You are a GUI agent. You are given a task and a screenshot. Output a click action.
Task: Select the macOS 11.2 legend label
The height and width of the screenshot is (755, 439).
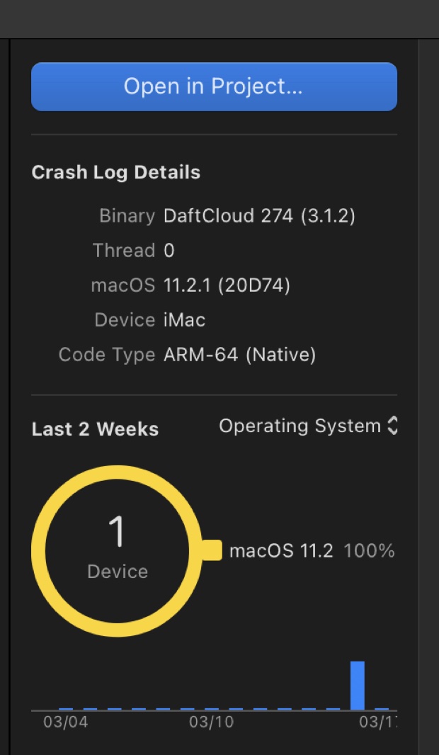(281, 551)
